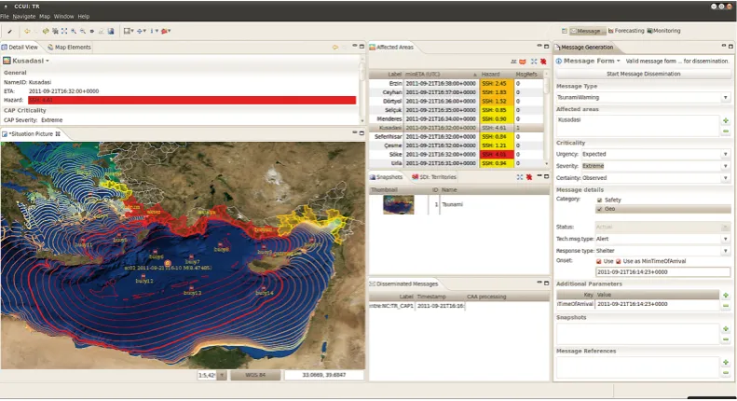Switch to the Monitoring perspective
The image size is (737, 401).
663,31
